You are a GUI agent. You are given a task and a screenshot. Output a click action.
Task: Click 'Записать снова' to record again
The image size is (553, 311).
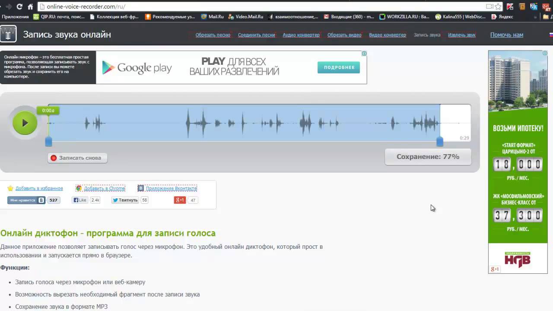point(77,158)
